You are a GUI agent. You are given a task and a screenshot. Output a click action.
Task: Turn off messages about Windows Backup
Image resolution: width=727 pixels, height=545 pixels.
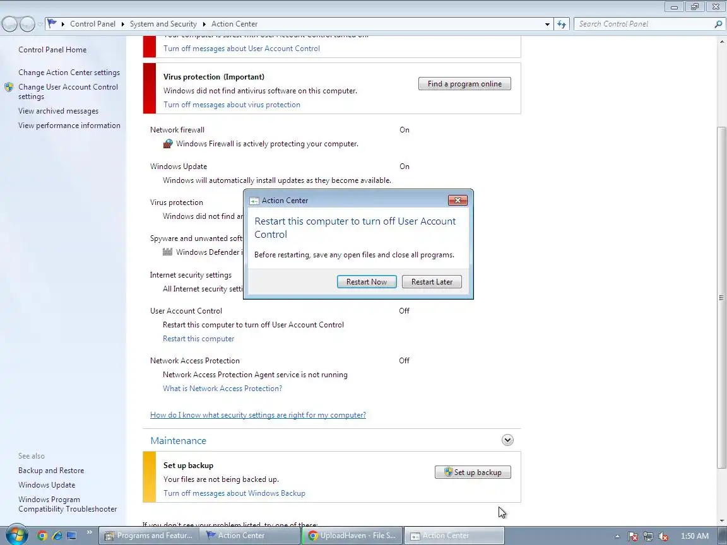pyautogui.click(x=234, y=493)
